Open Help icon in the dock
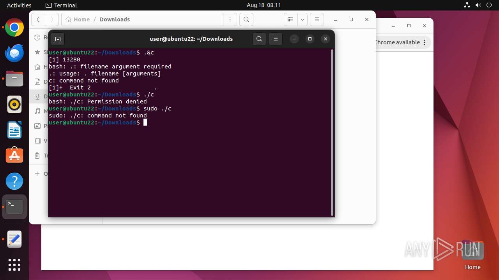The image size is (499, 280). pyautogui.click(x=14, y=181)
